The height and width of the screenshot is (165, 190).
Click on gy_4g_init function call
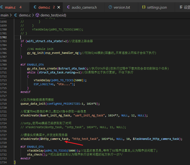(35, 53)
